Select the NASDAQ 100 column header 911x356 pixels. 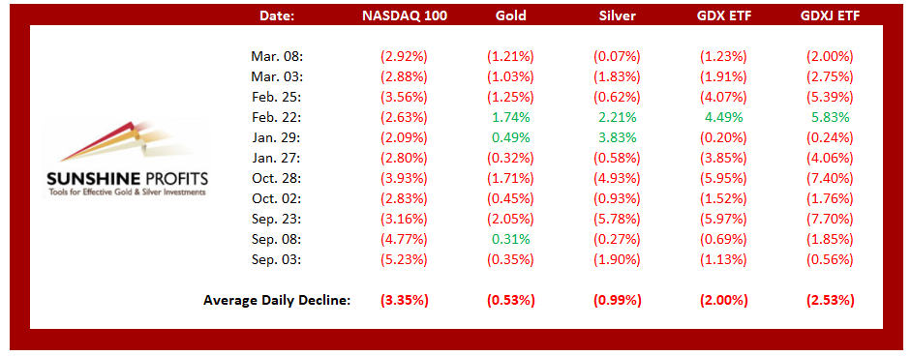[405, 15]
